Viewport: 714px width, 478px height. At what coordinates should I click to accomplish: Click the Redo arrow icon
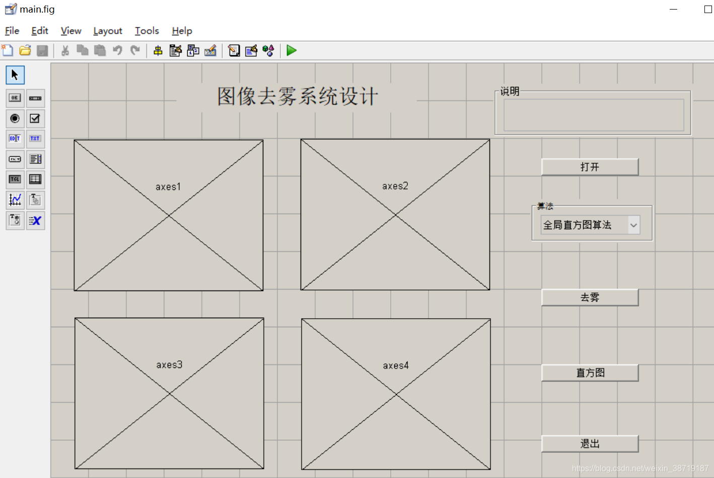pyautogui.click(x=135, y=50)
